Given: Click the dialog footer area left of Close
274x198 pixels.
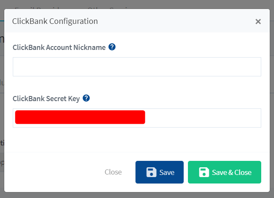Looking at the screenshot, I should coord(52,172).
